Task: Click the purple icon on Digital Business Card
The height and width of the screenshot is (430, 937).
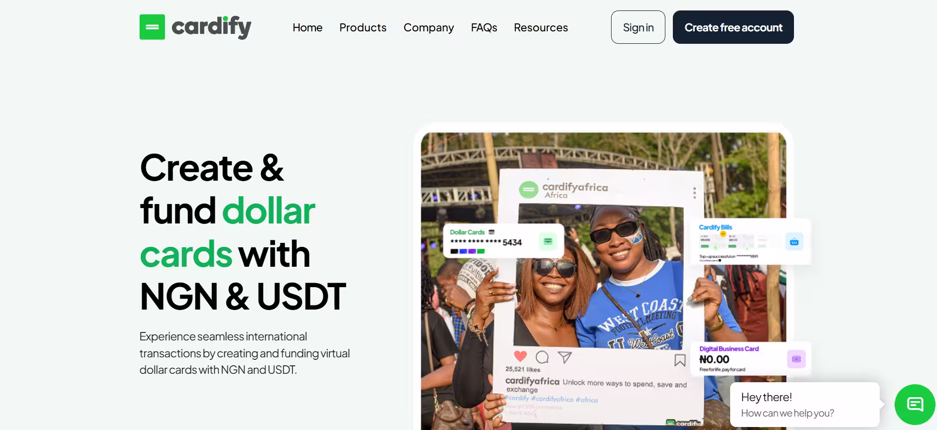Action: pos(796,359)
